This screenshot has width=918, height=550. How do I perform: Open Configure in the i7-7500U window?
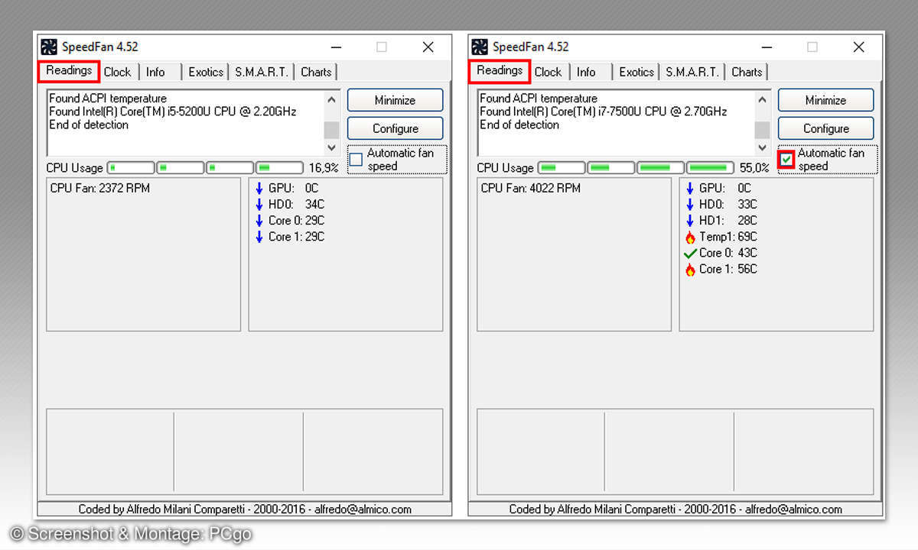tap(826, 128)
